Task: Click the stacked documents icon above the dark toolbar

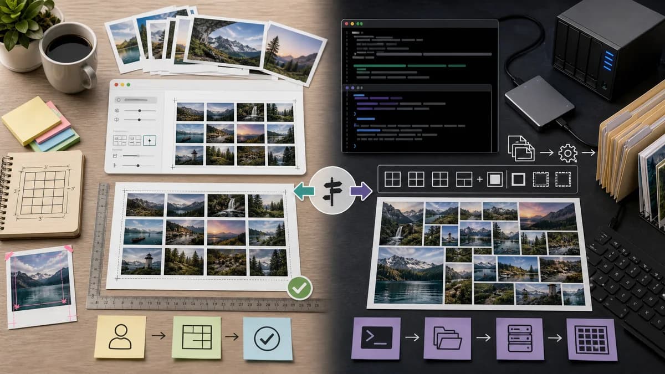Action: [x=521, y=148]
